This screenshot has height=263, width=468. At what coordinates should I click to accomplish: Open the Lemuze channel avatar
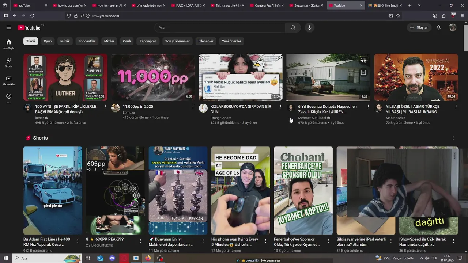click(x=116, y=108)
